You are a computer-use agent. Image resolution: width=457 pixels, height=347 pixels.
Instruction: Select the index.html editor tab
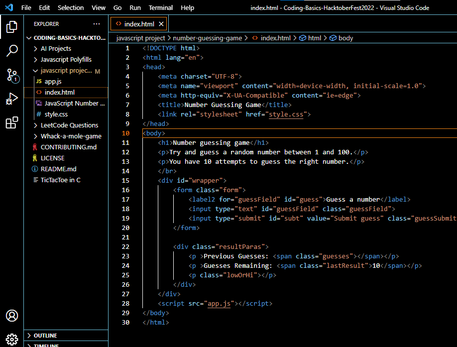[x=139, y=24]
